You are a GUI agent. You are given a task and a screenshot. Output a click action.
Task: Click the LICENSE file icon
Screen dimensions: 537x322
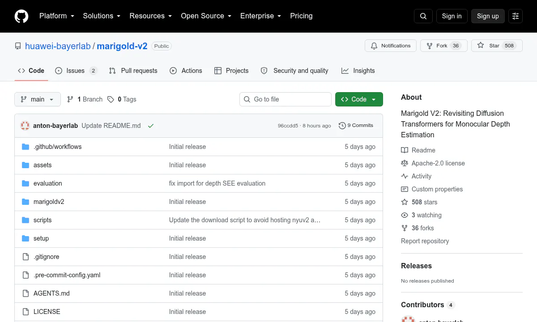(26, 312)
